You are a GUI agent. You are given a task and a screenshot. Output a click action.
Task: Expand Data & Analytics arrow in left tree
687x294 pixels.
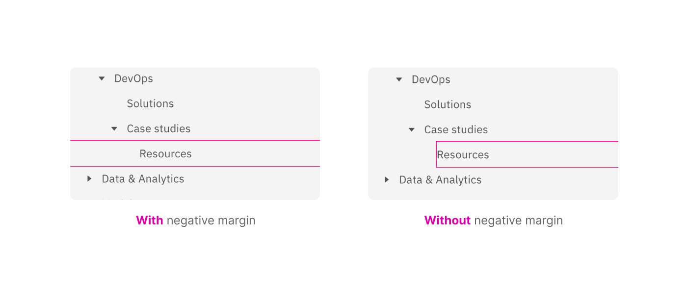pyautogui.click(x=89, y=179)
